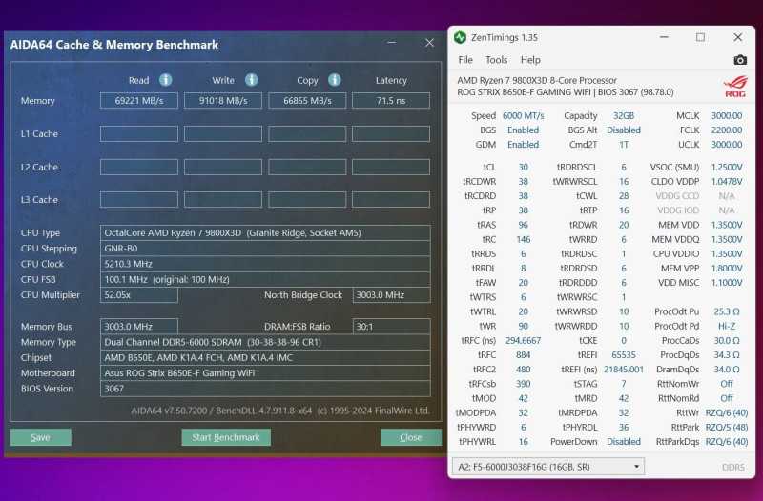Click the CPU Stepping value GNR-B0
763x501 pixels.
point(265,249)
